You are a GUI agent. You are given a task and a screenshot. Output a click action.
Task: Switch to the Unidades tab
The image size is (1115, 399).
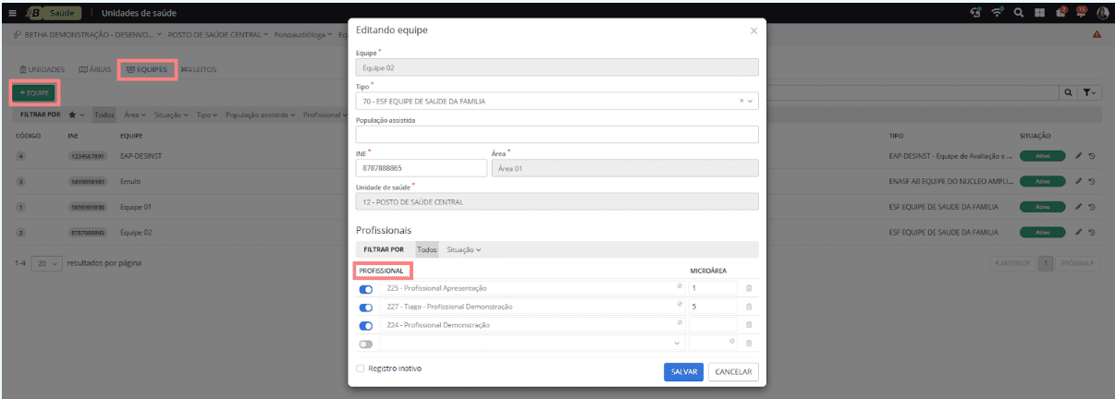point(43,69)
